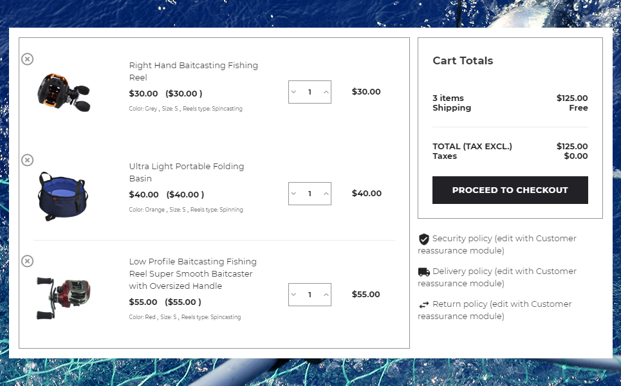Open Ultra Light Portable Folding Basin product page
This screenshot has height=386, width=621.
pos(187,172)
